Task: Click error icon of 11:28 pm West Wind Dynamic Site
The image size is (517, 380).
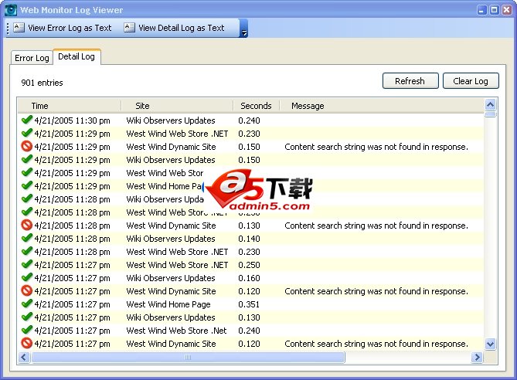Action: tap(27, 225)
